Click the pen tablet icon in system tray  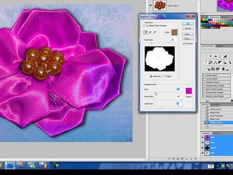click(211, 166)
